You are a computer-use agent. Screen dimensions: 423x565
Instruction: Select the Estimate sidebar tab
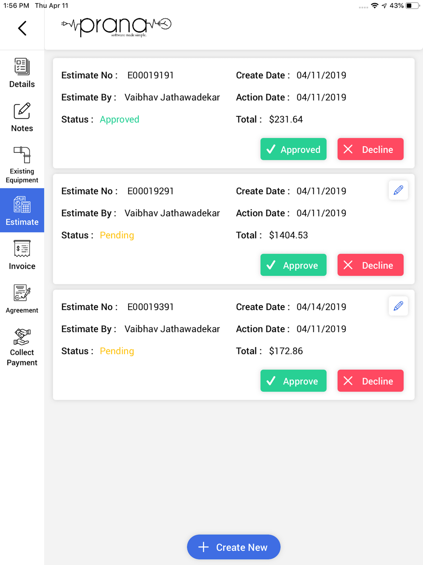point(22,210)
